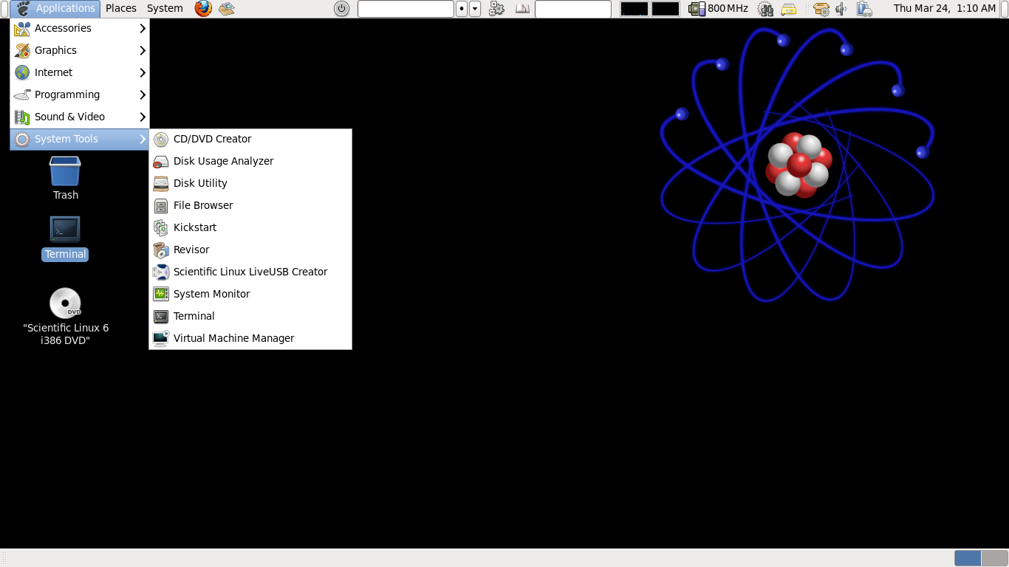The width and height of the screenshot is (1009, 567).
Task: Launch File Browser
Action: (250, 205)
